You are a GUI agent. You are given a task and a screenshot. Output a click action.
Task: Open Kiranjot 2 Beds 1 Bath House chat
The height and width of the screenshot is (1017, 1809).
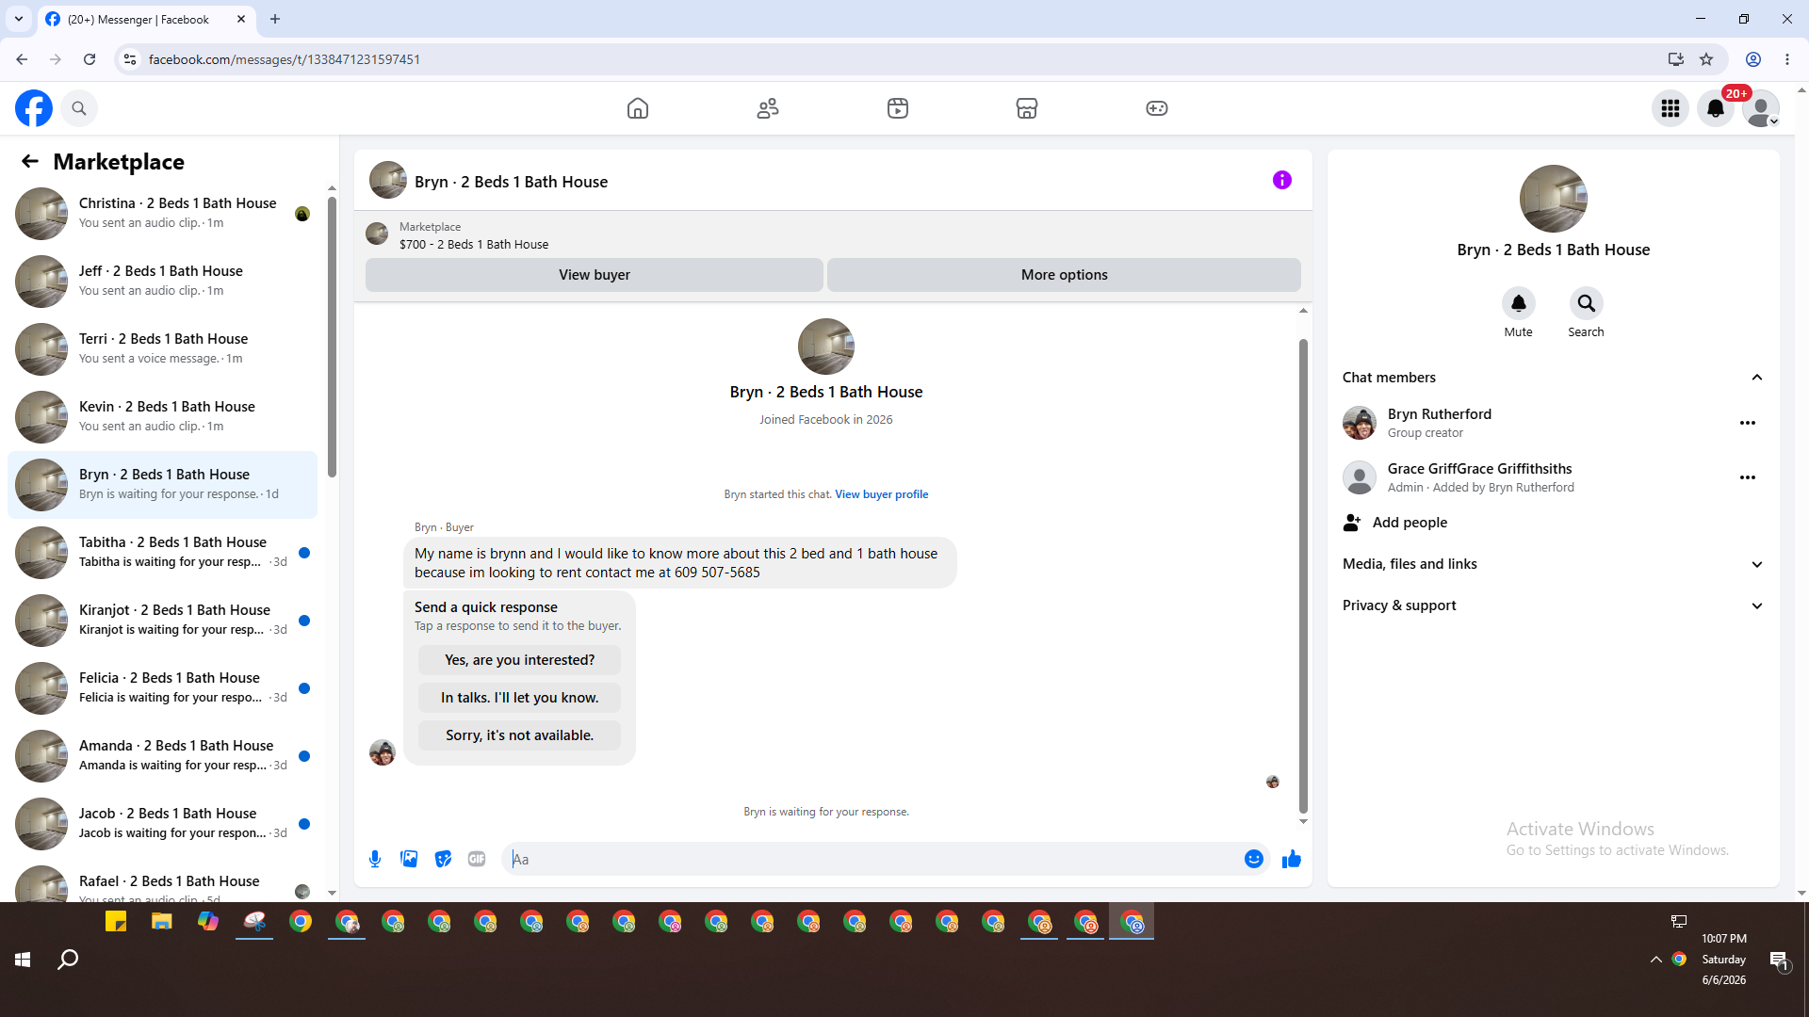coord(162,621)
